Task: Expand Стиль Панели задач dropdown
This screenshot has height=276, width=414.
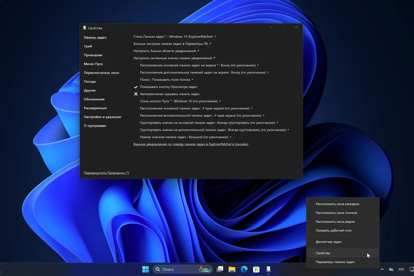Action: point(174,37)
